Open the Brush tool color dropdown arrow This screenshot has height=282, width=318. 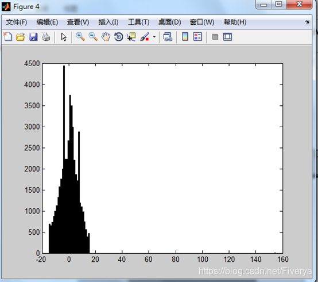coord(154,37)
